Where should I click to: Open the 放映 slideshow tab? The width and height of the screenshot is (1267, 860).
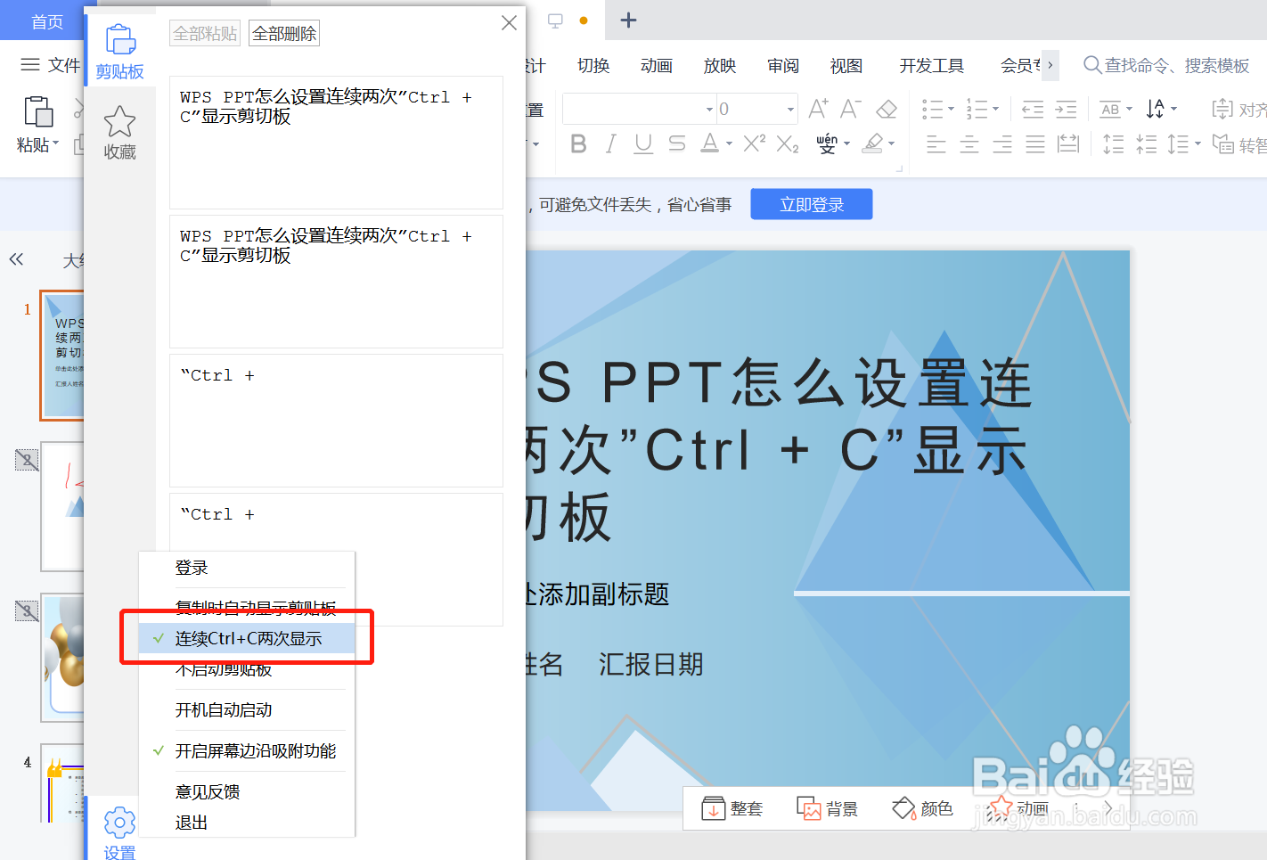coord(720,65)
